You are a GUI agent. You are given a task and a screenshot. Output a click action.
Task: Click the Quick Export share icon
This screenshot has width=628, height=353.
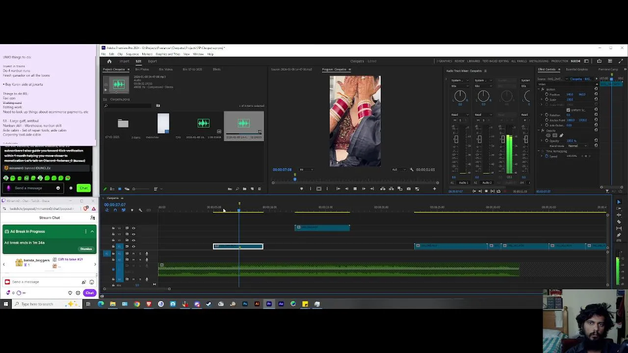[599, 61]
